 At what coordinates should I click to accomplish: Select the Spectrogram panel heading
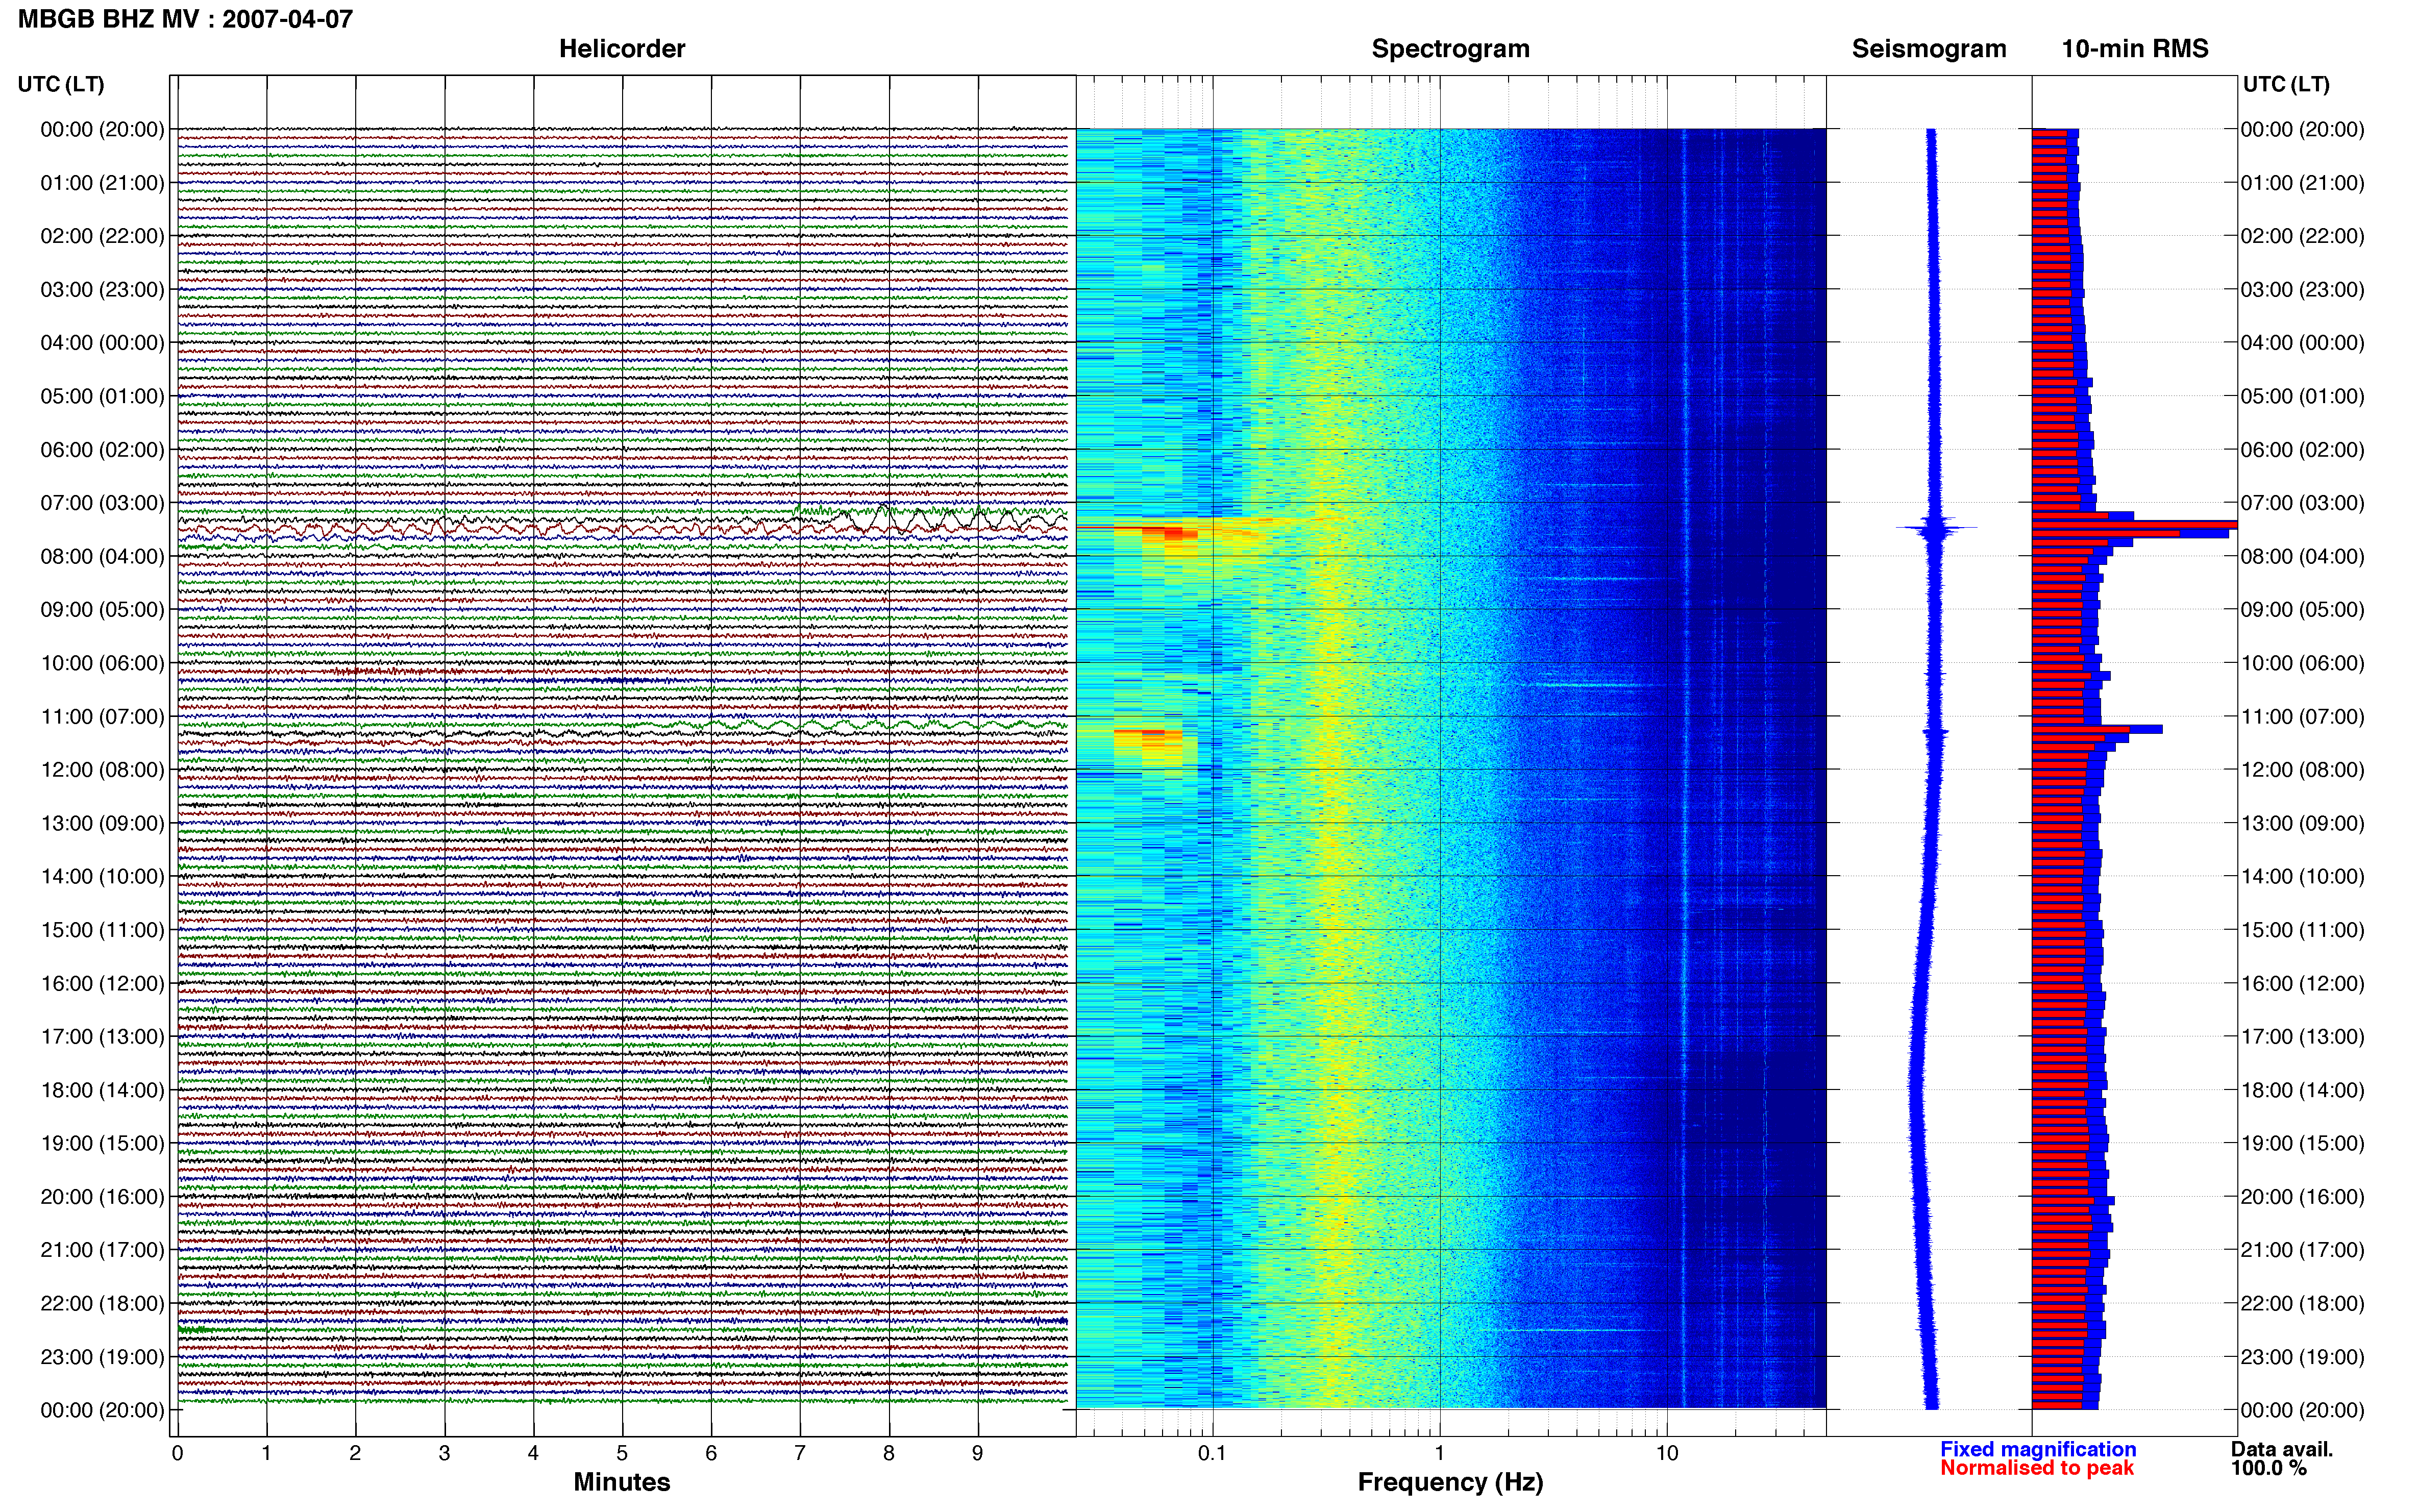(x=1450, y=49)
